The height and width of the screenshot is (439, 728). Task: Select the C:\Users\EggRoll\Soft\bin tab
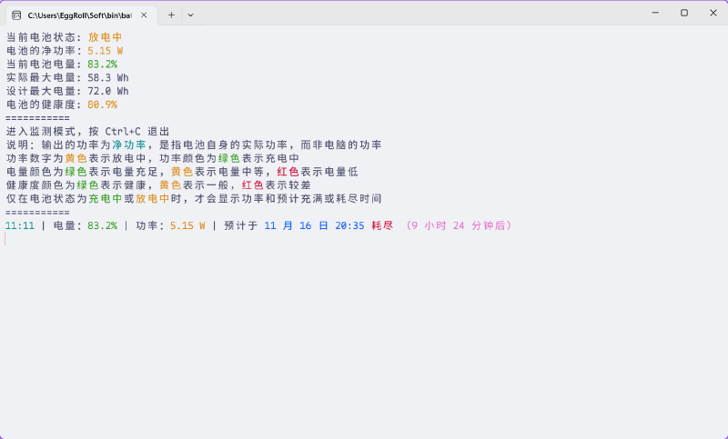[79, 15]
